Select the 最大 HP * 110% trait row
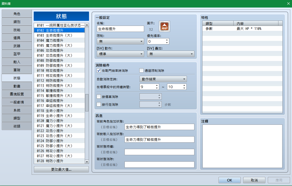The width and height of the screenshot is (292, 186). click(x=242, y=29)
